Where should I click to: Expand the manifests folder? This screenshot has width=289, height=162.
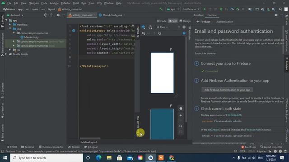coord(10,24)
